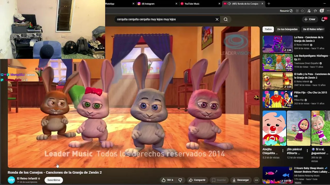Click the Compartir share button
Viewport: 330px width, 185px height.
197,180
